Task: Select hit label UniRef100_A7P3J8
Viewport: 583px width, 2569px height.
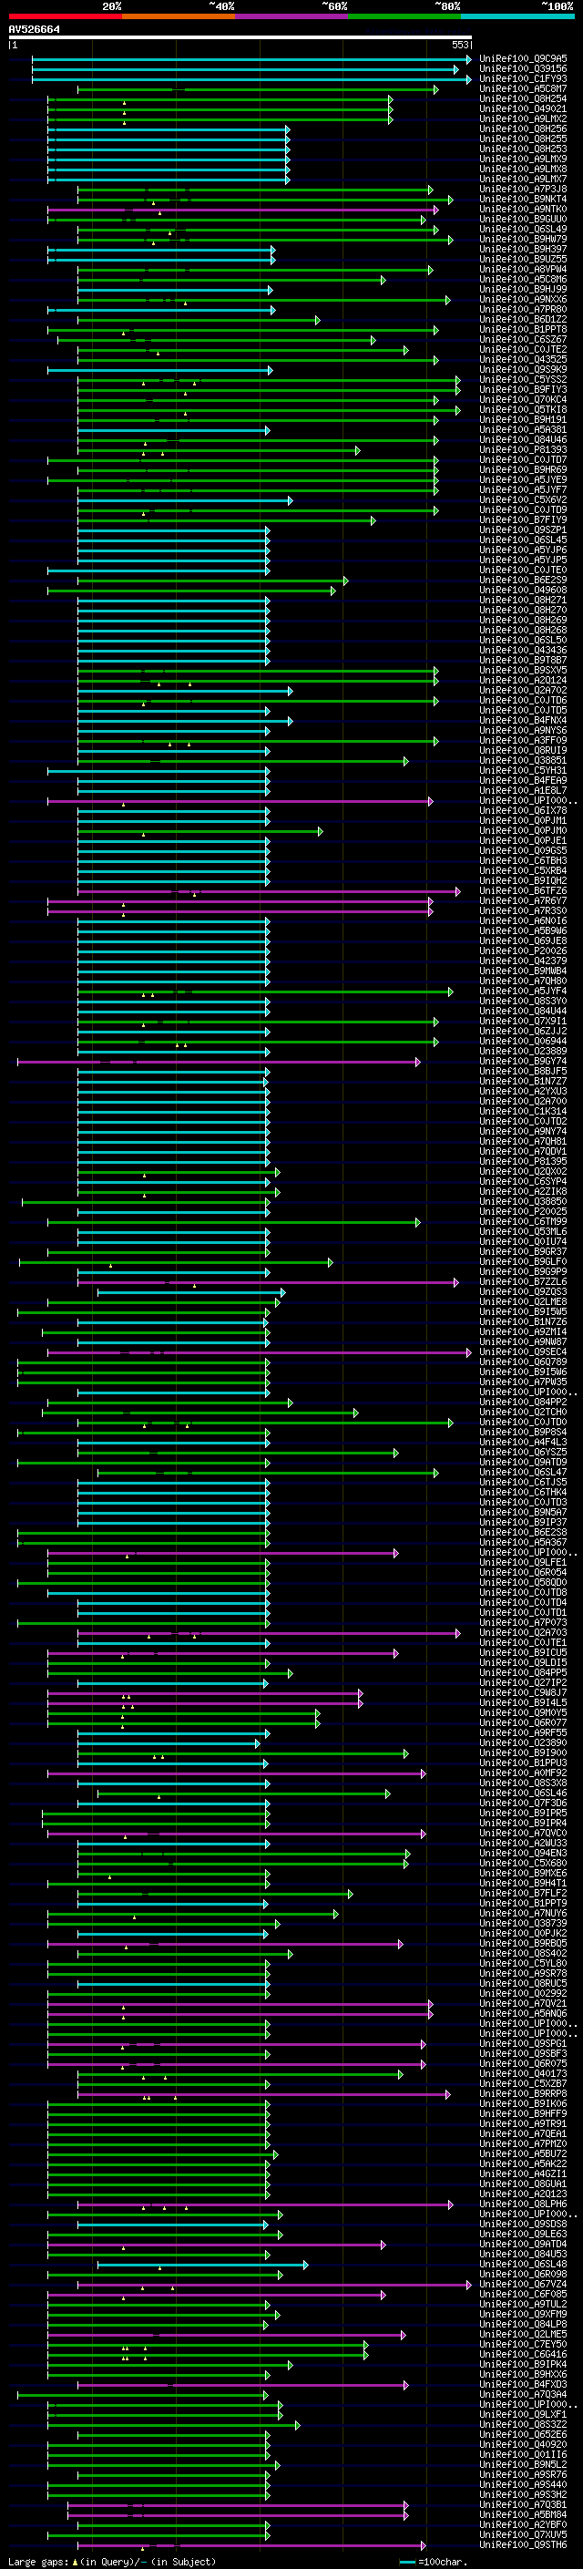Action: point(523,190)
